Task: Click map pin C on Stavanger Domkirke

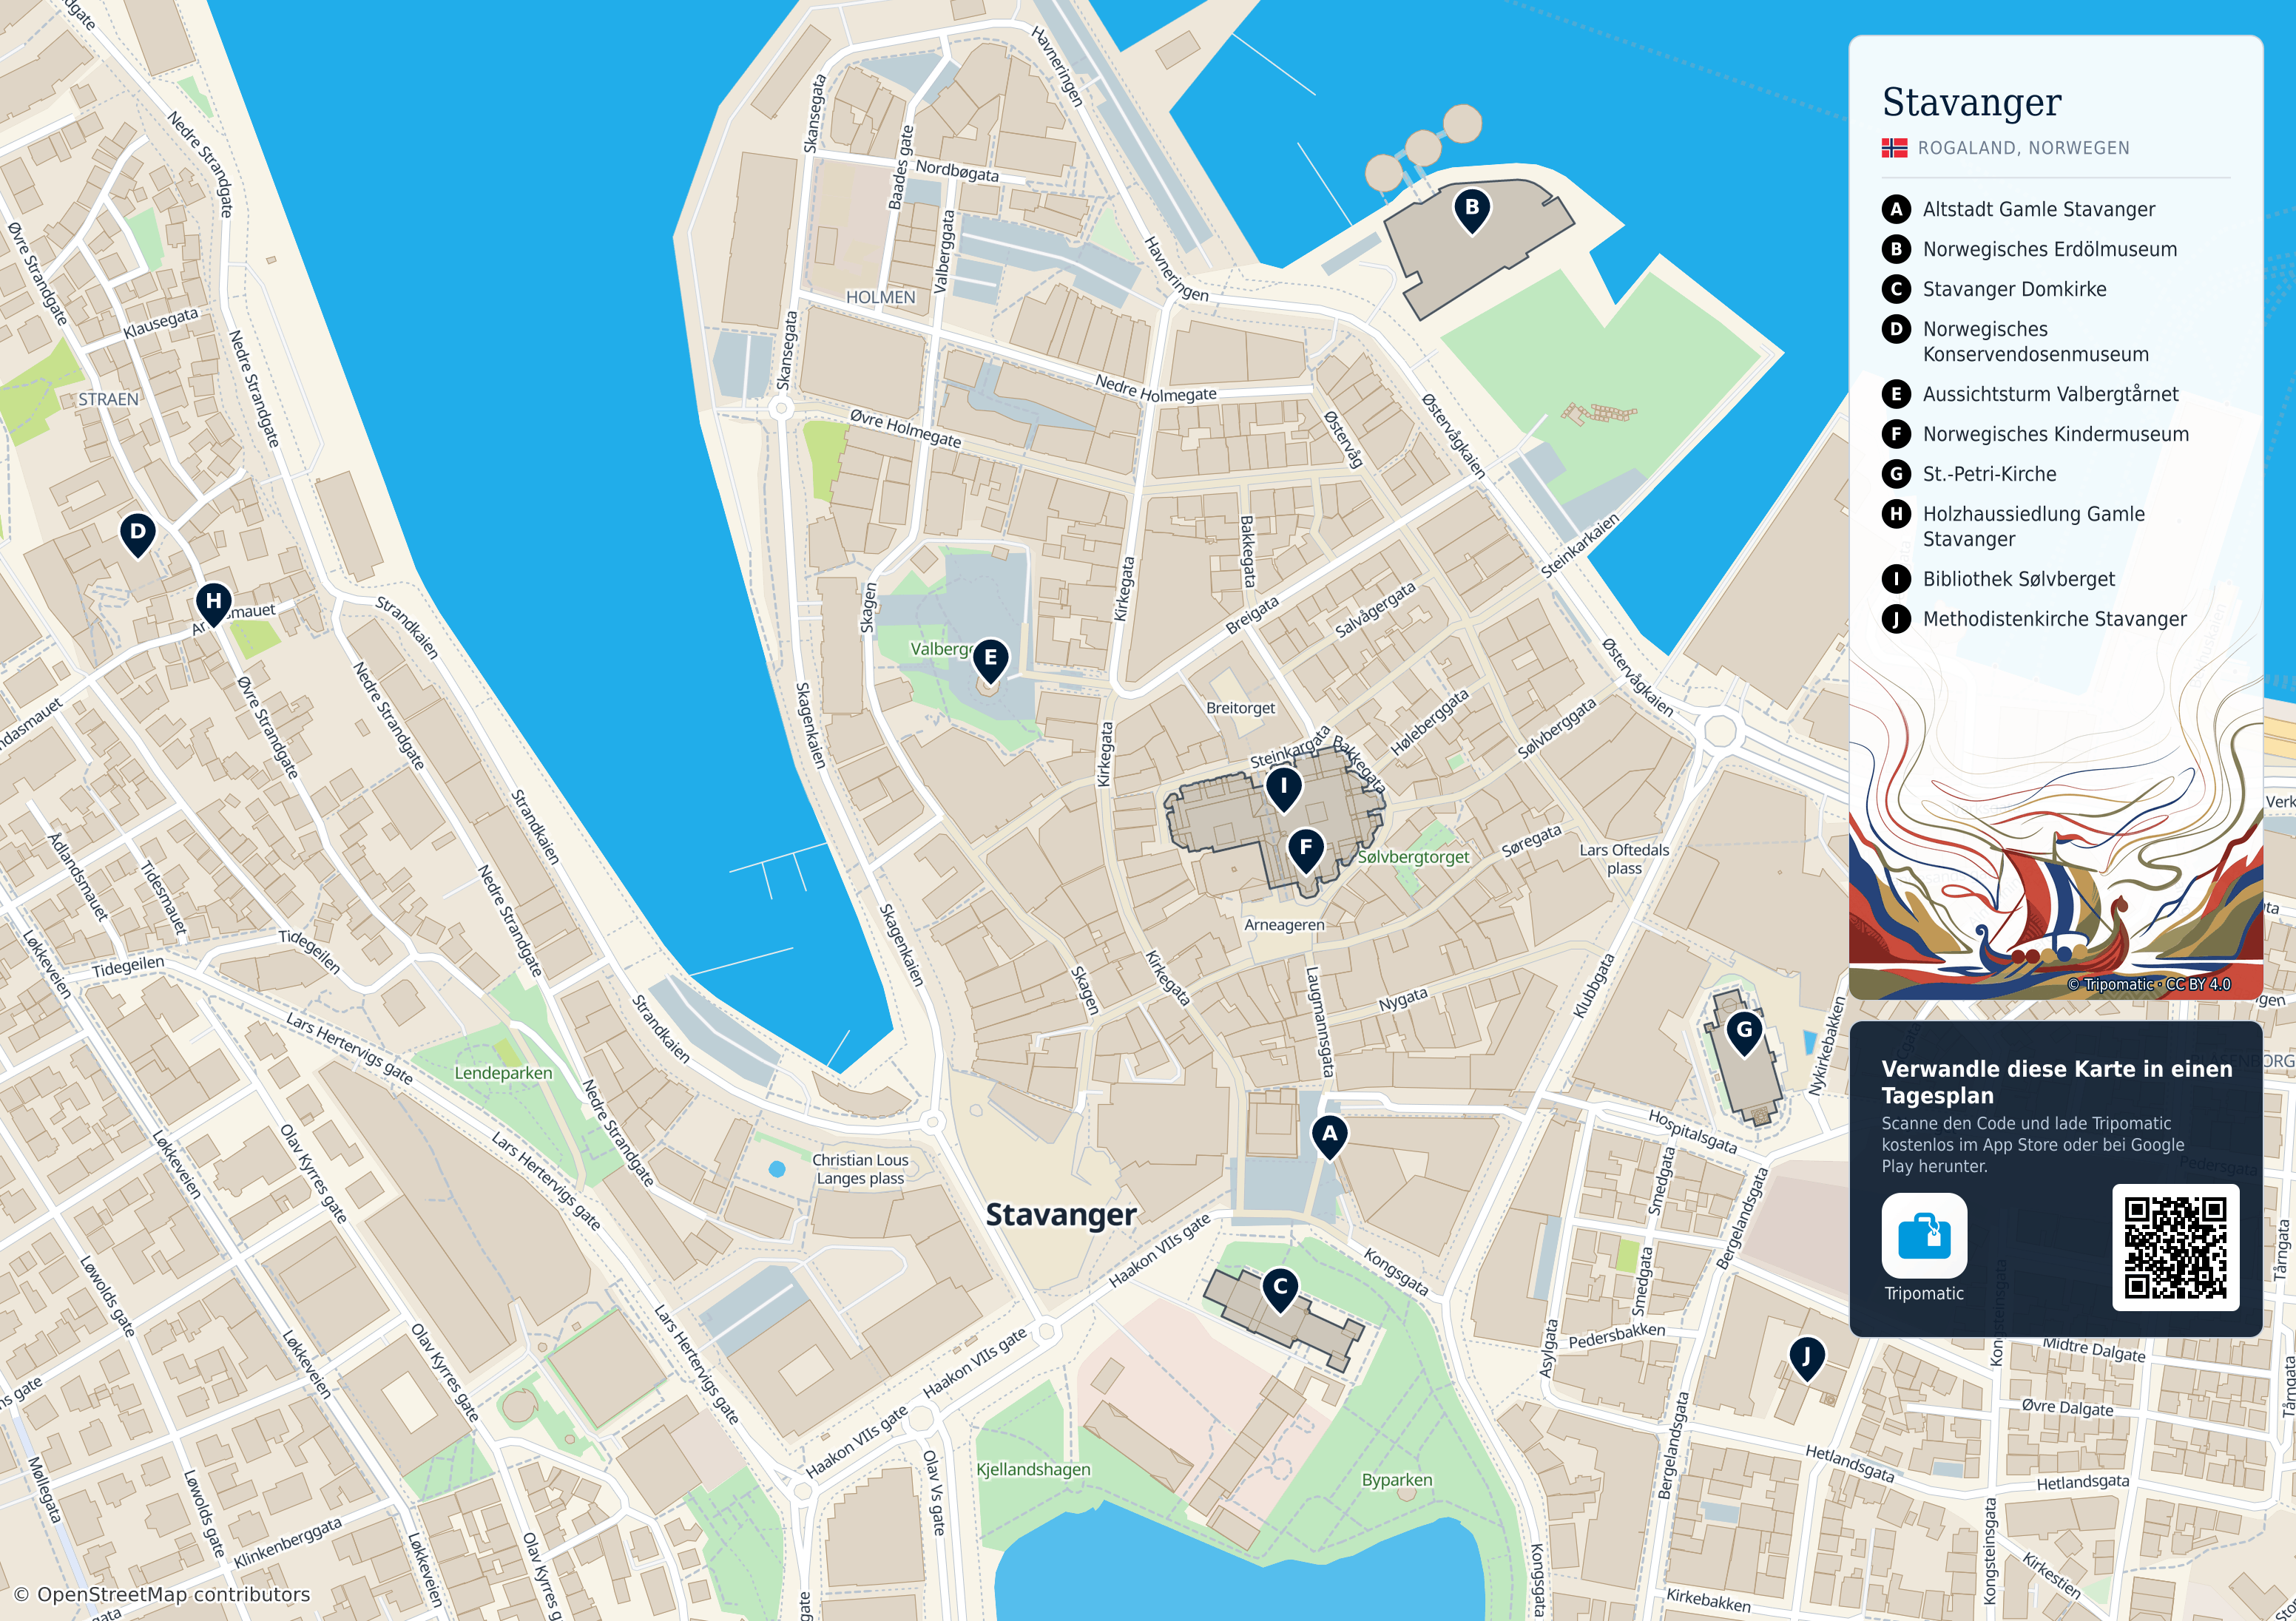Action: (x=1280, y=1290)
